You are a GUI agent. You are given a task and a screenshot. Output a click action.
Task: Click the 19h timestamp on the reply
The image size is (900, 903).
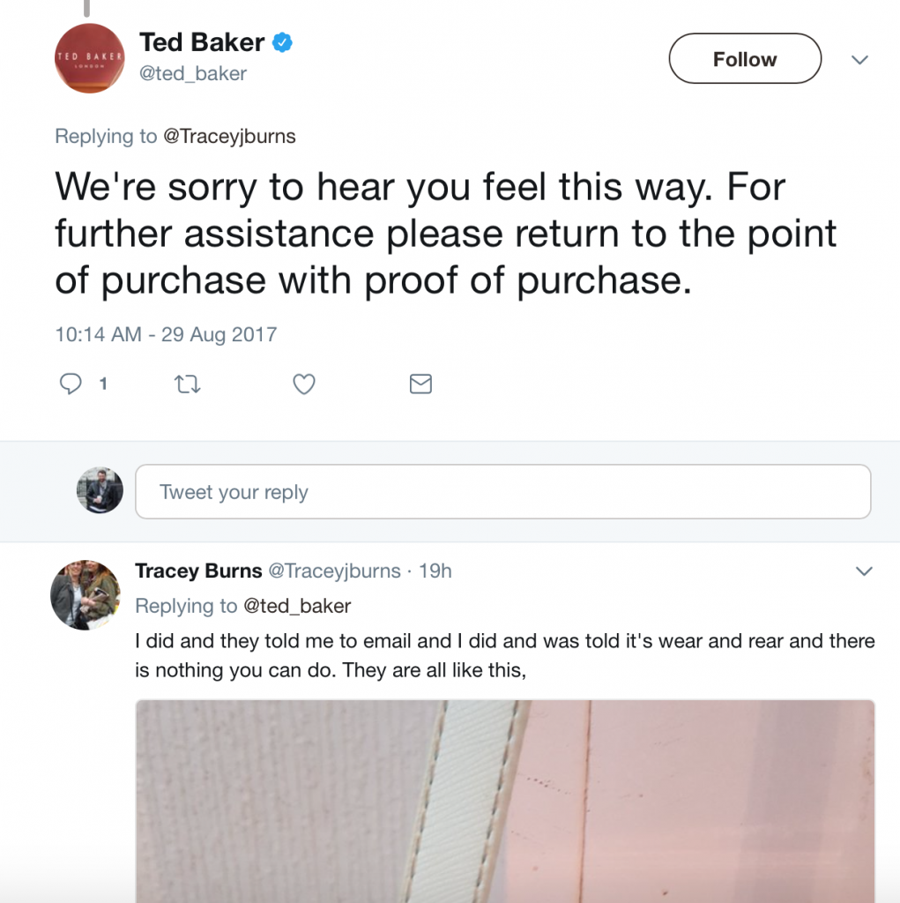point(435,571)
